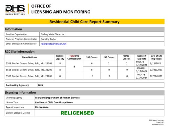This screenshot has width=170, height=131.
Task: Click Date of Site Inspection header
Action: click(x=157, y=57)
